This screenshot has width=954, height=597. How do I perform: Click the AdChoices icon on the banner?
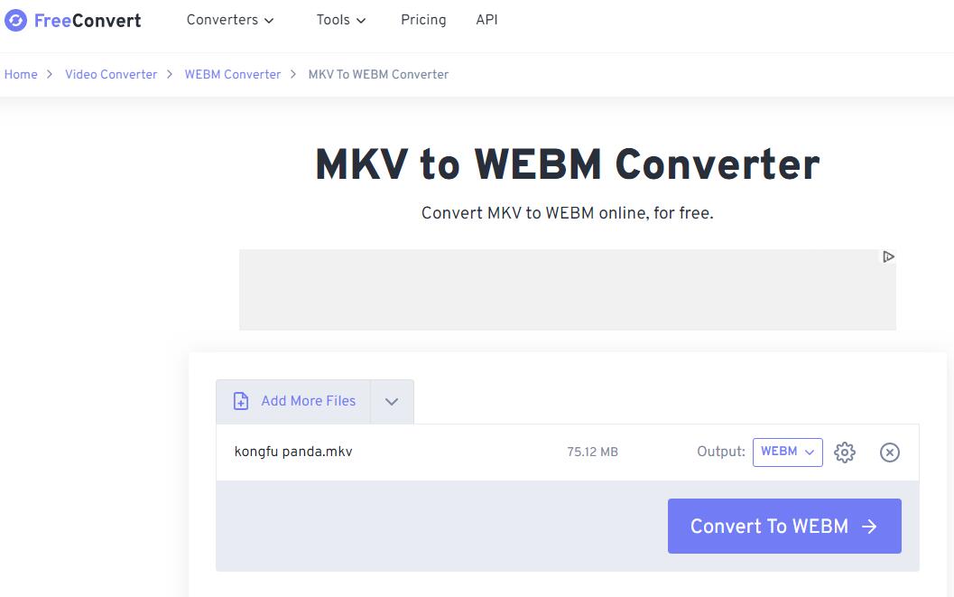(888, 257)
